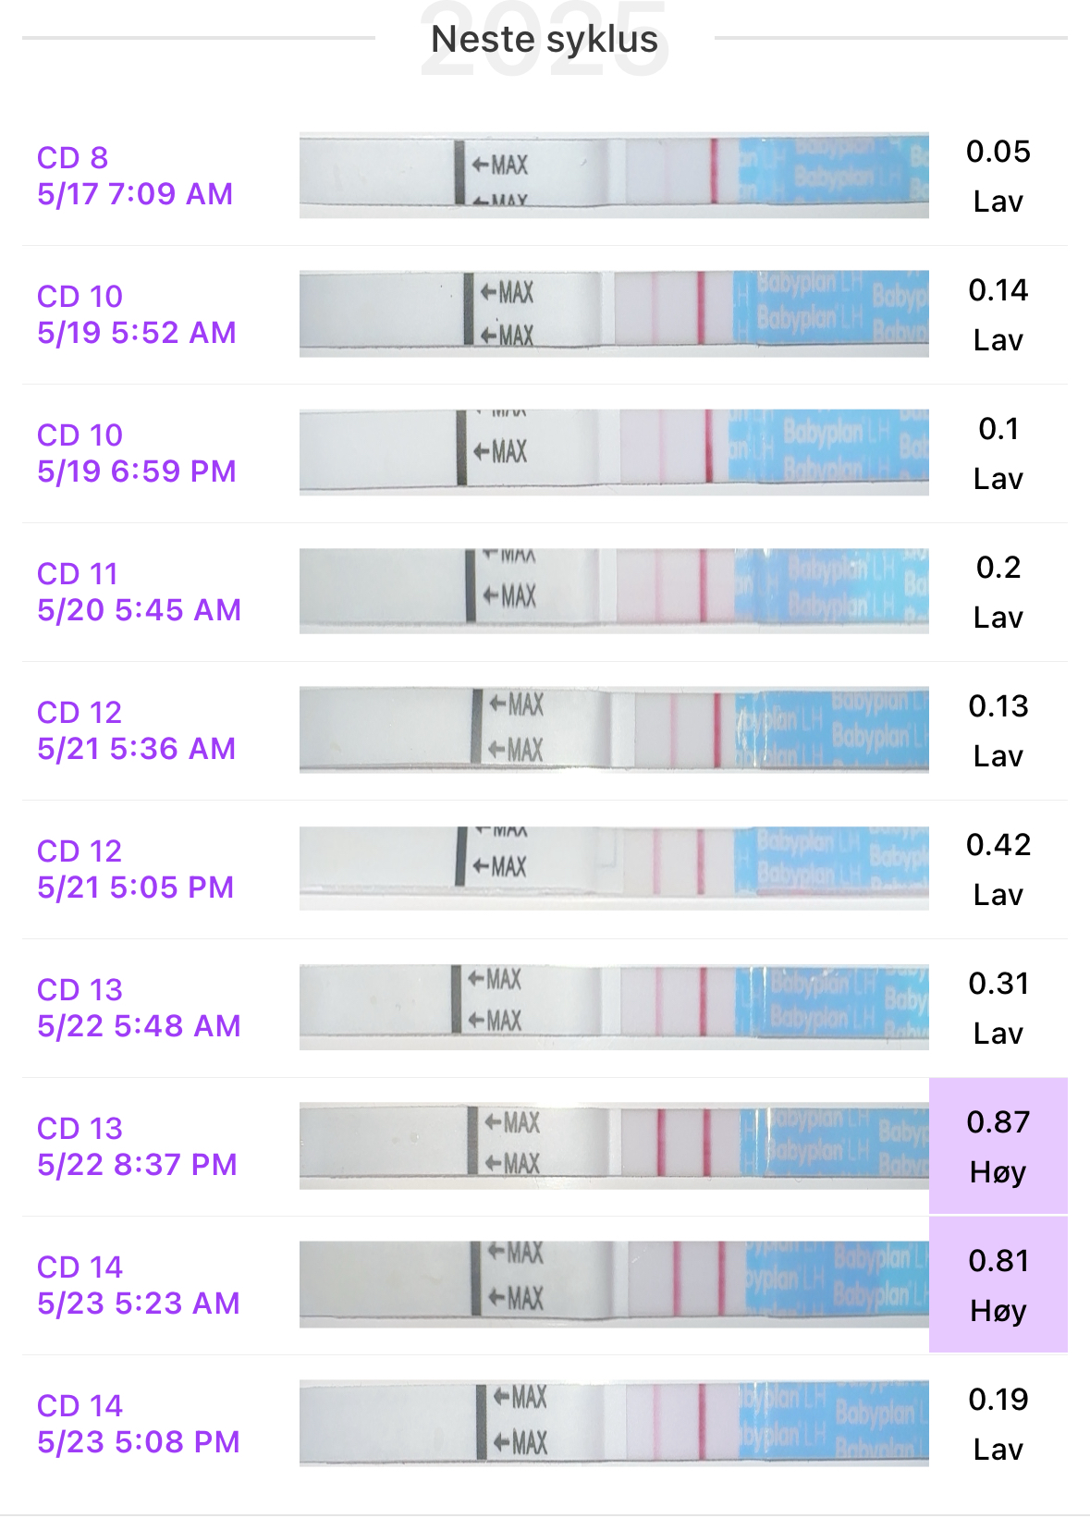Click the CD 14 5/23 5:08 PM label

point(138,1424)
